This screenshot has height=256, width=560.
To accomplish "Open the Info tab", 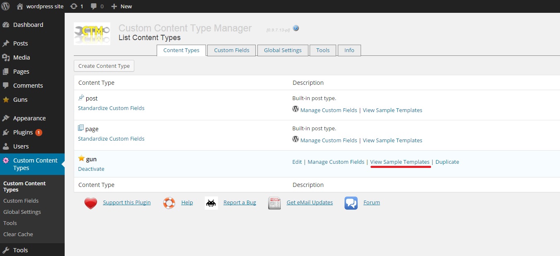I will [349, 50].
